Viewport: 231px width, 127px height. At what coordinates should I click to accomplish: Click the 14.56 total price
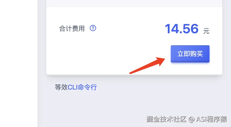click(182, 29)
